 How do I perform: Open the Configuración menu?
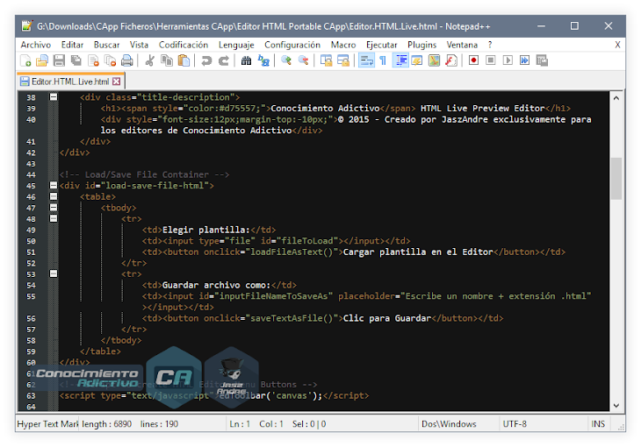(292, 45)
